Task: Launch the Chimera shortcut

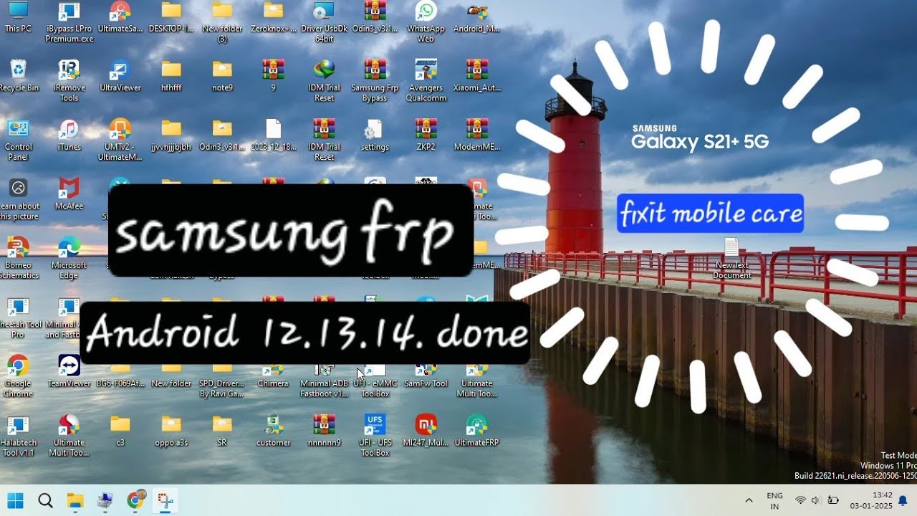Action: [x=273, y=376]
